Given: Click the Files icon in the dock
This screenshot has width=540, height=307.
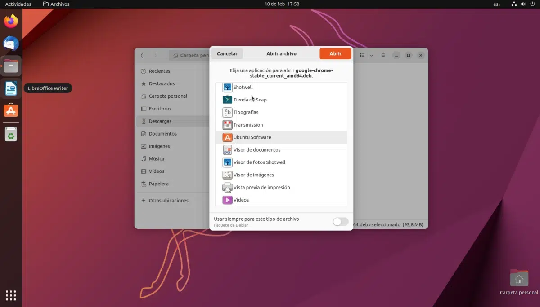Looking at the screenshot, I should 11,66.
